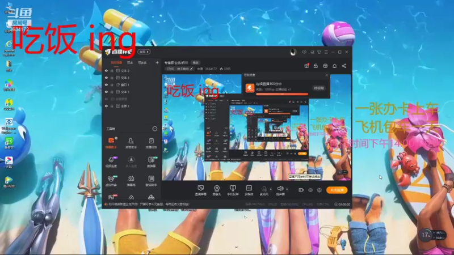Open Wallpaper Engine desktop icon

(9, 126)
